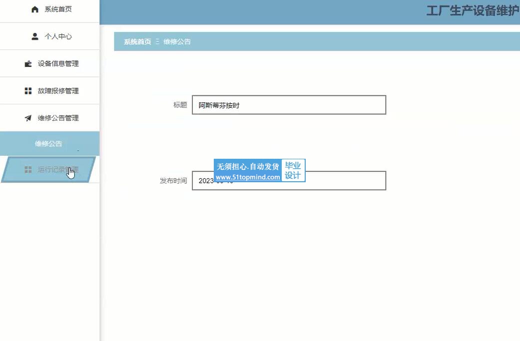Click the www.51topmind.com watermark banner

(x=248, y=177)
